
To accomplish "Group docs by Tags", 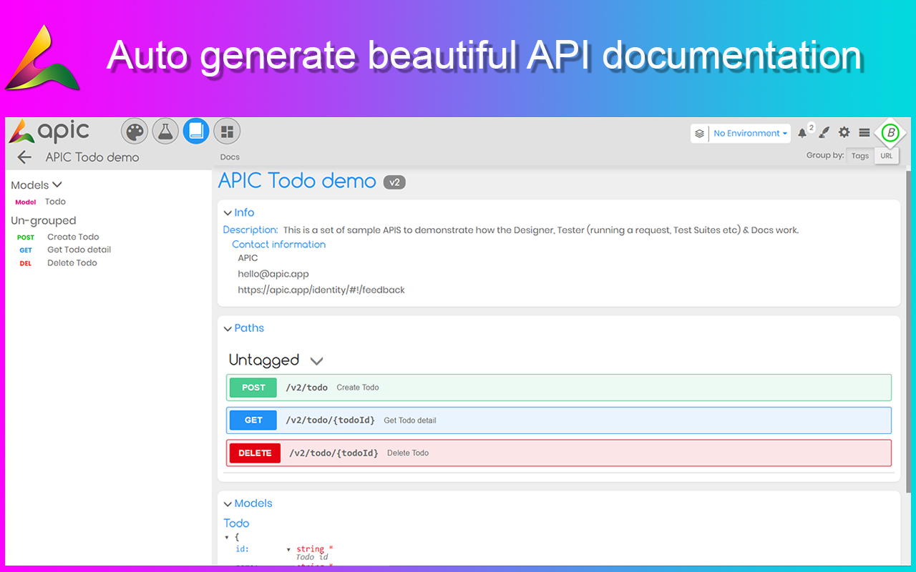I will coord(860,156).
